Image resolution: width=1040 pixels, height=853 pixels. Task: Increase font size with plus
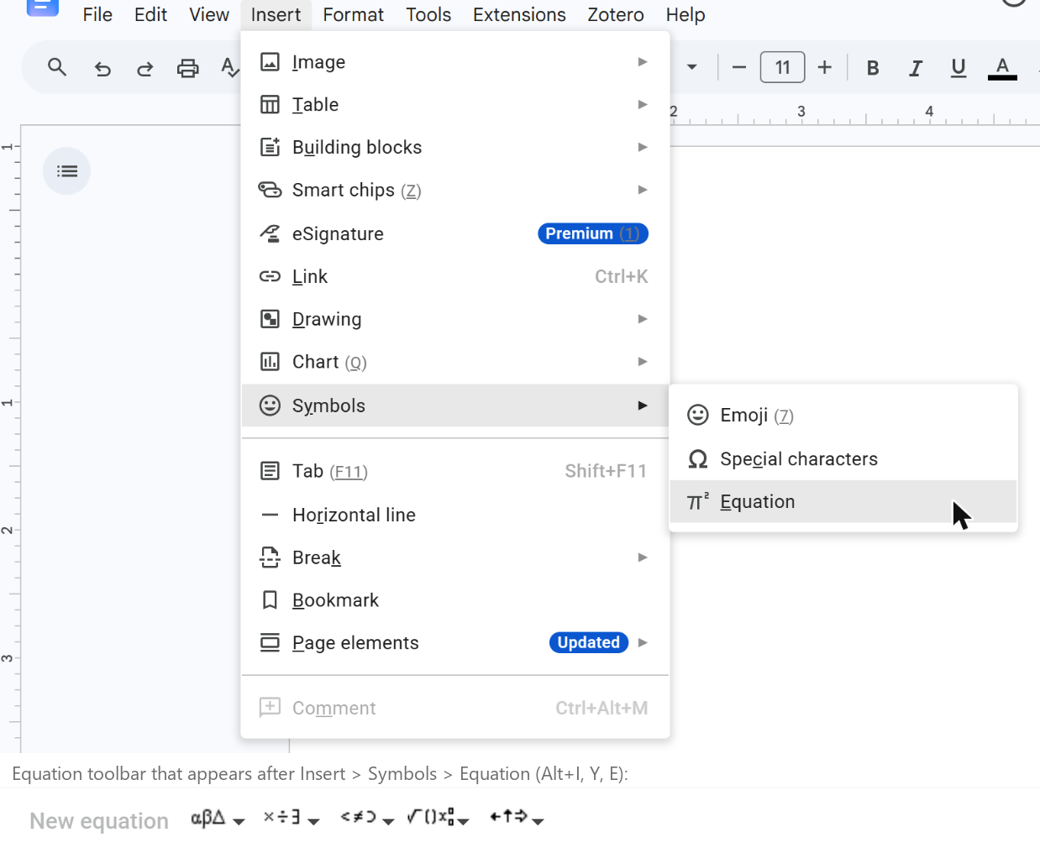click(x=825, y=67)
